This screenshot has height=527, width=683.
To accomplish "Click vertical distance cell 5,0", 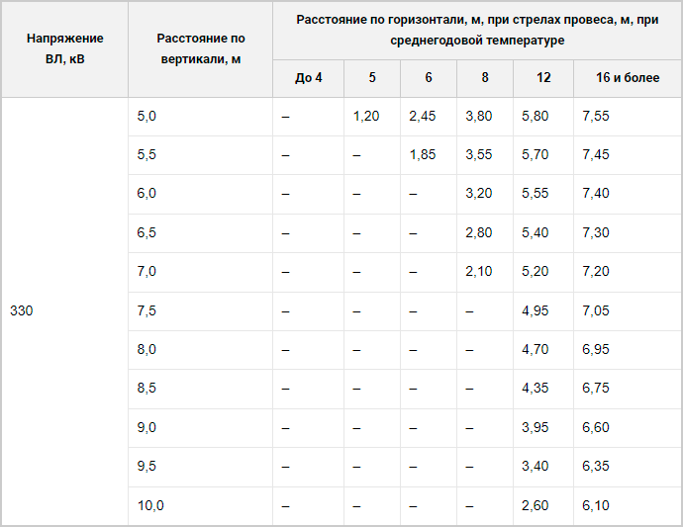I will (x=200, y=117).
